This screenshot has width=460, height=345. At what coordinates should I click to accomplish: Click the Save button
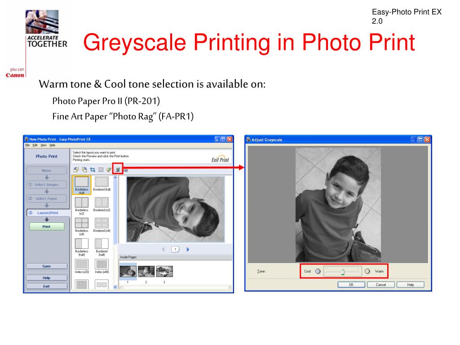(47, 266)
